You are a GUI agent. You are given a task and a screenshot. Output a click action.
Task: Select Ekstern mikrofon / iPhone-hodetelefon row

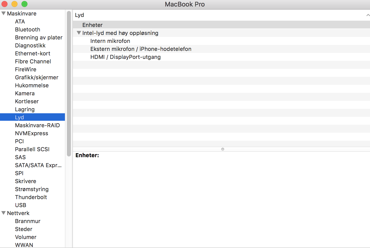pos(221,49)
